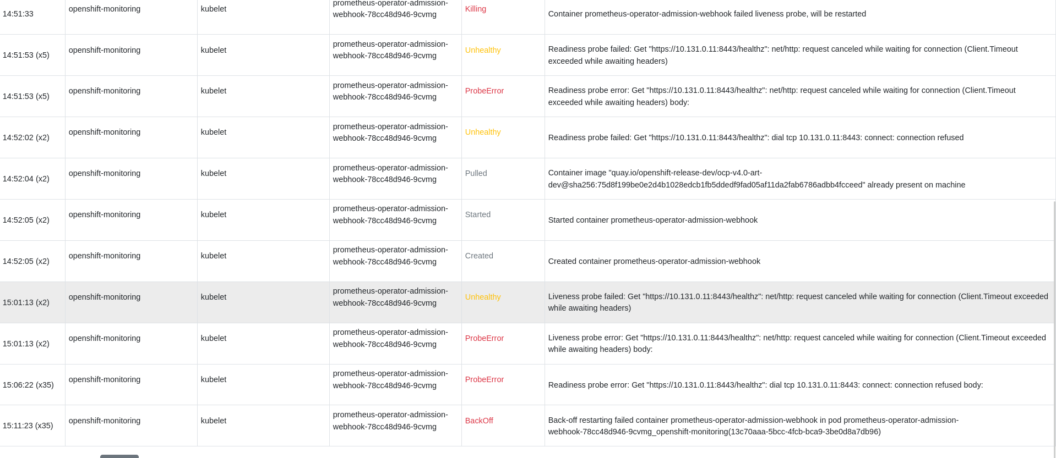Screen dimensions: 1056x458
Task: Select the 'Created container' message text
Action: coord(654,261)
